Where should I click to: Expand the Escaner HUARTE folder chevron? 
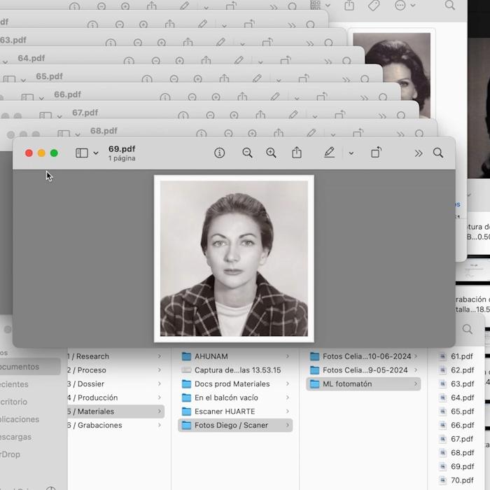click(x=287, y=412)
